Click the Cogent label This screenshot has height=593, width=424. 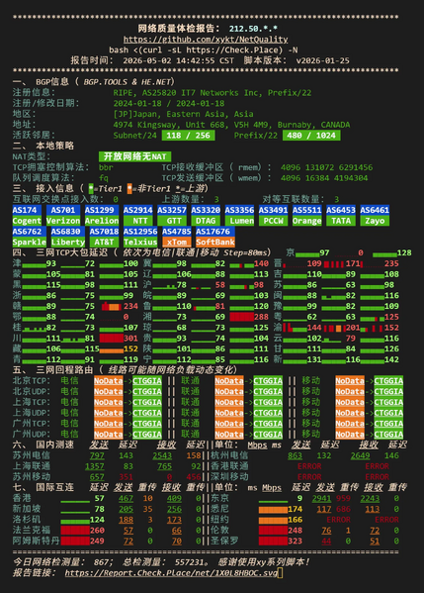click(x=27, y=221)
